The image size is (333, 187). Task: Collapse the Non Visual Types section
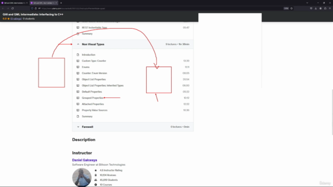78,44
